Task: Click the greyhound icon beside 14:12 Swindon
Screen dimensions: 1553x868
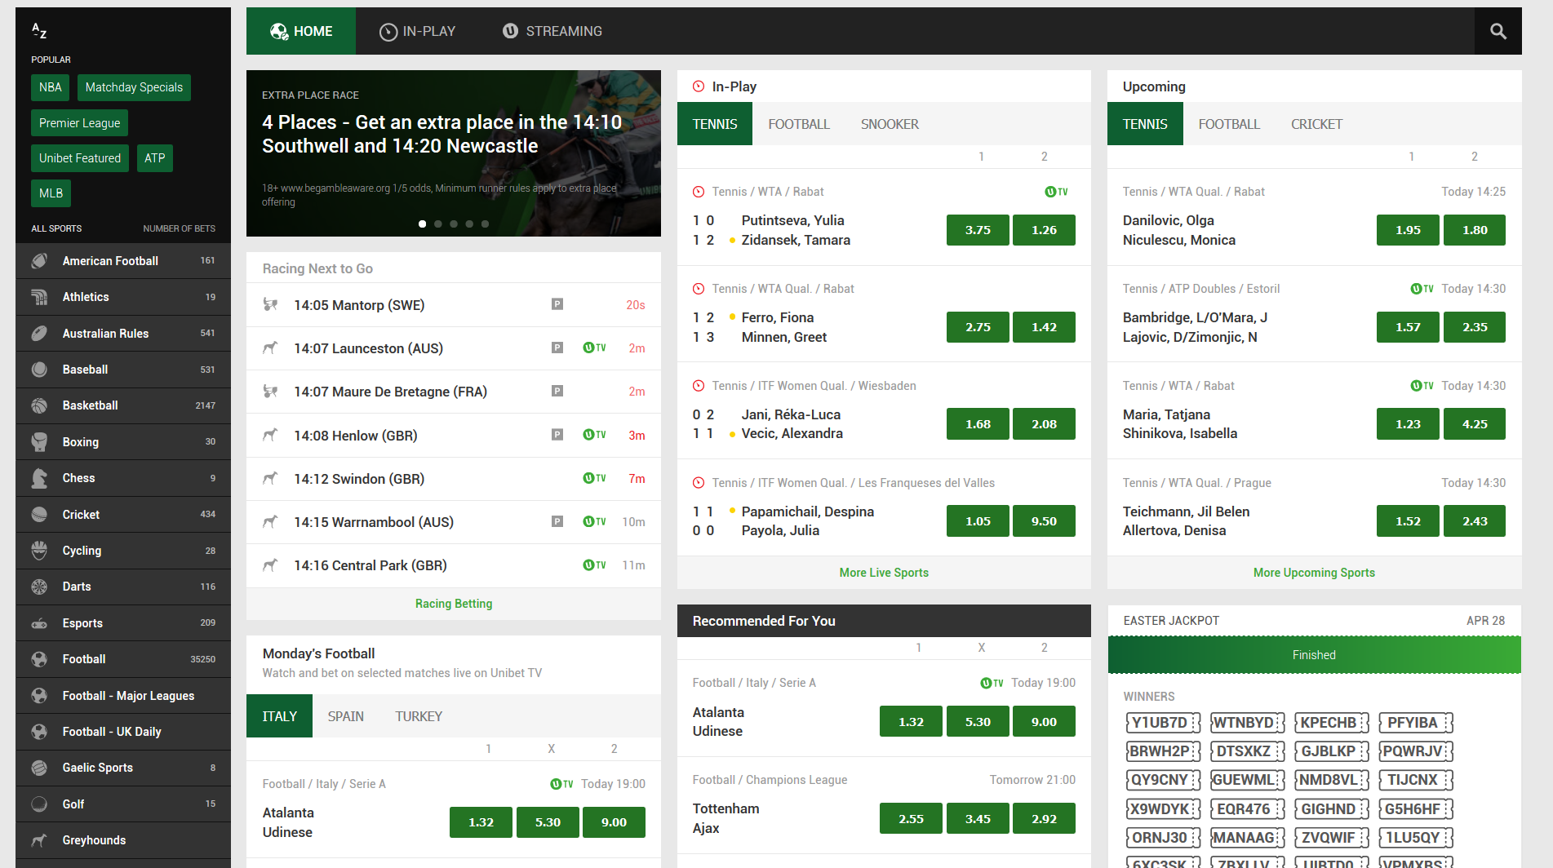Action: point(270,478)
